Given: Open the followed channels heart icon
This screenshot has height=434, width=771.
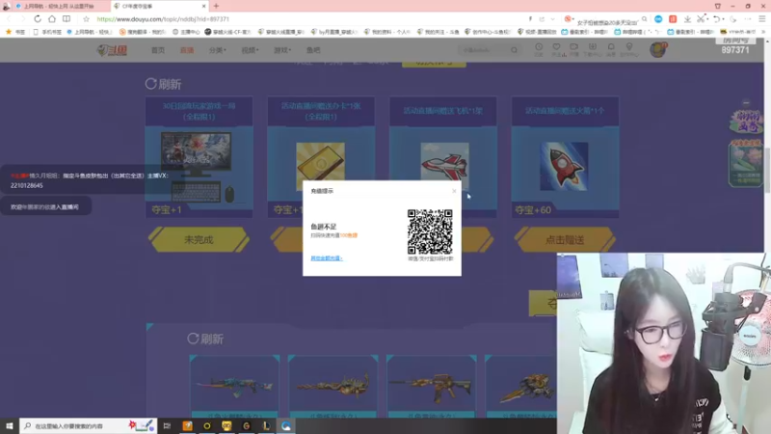Looking at the screenshot, I should (556, 49).
